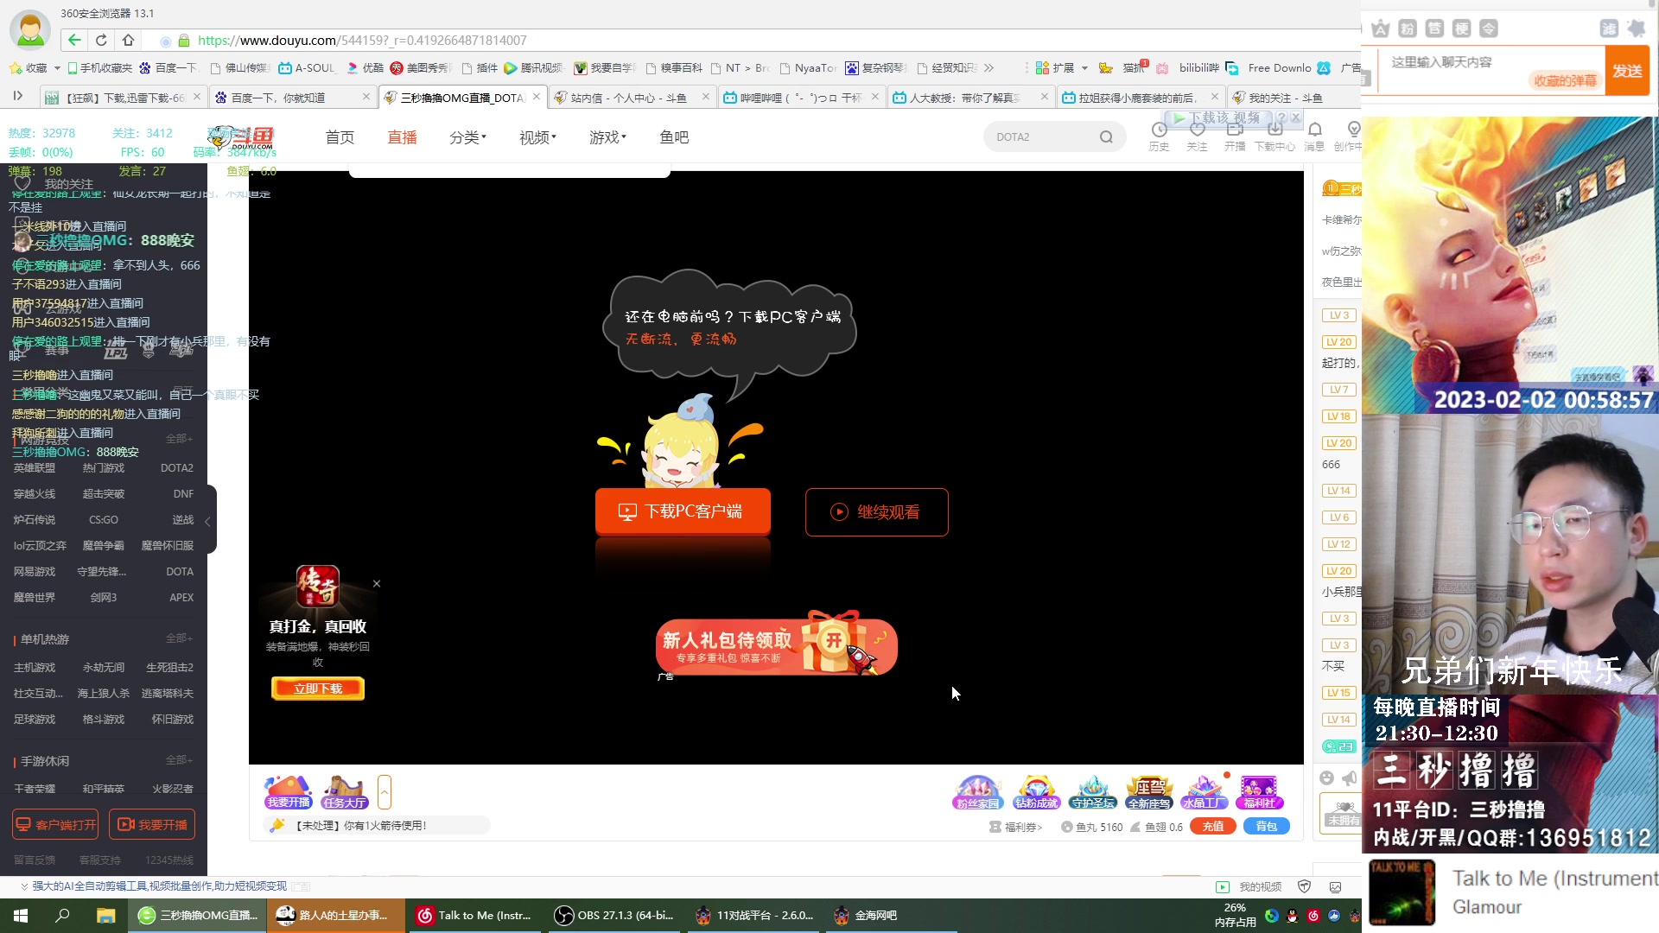Viewport: 1659px width, 933px height.
Task: Open the 我要开播 icon below player
Action: [289, 791]
